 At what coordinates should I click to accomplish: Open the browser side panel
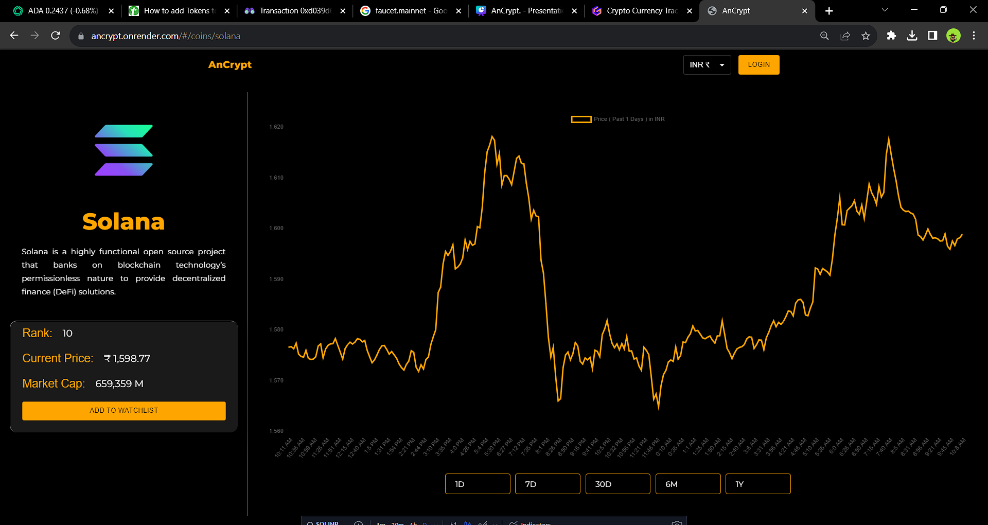coord(932,36)
